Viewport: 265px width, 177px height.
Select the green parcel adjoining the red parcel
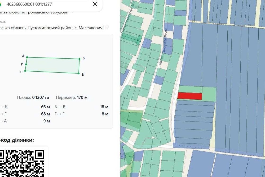209,94
